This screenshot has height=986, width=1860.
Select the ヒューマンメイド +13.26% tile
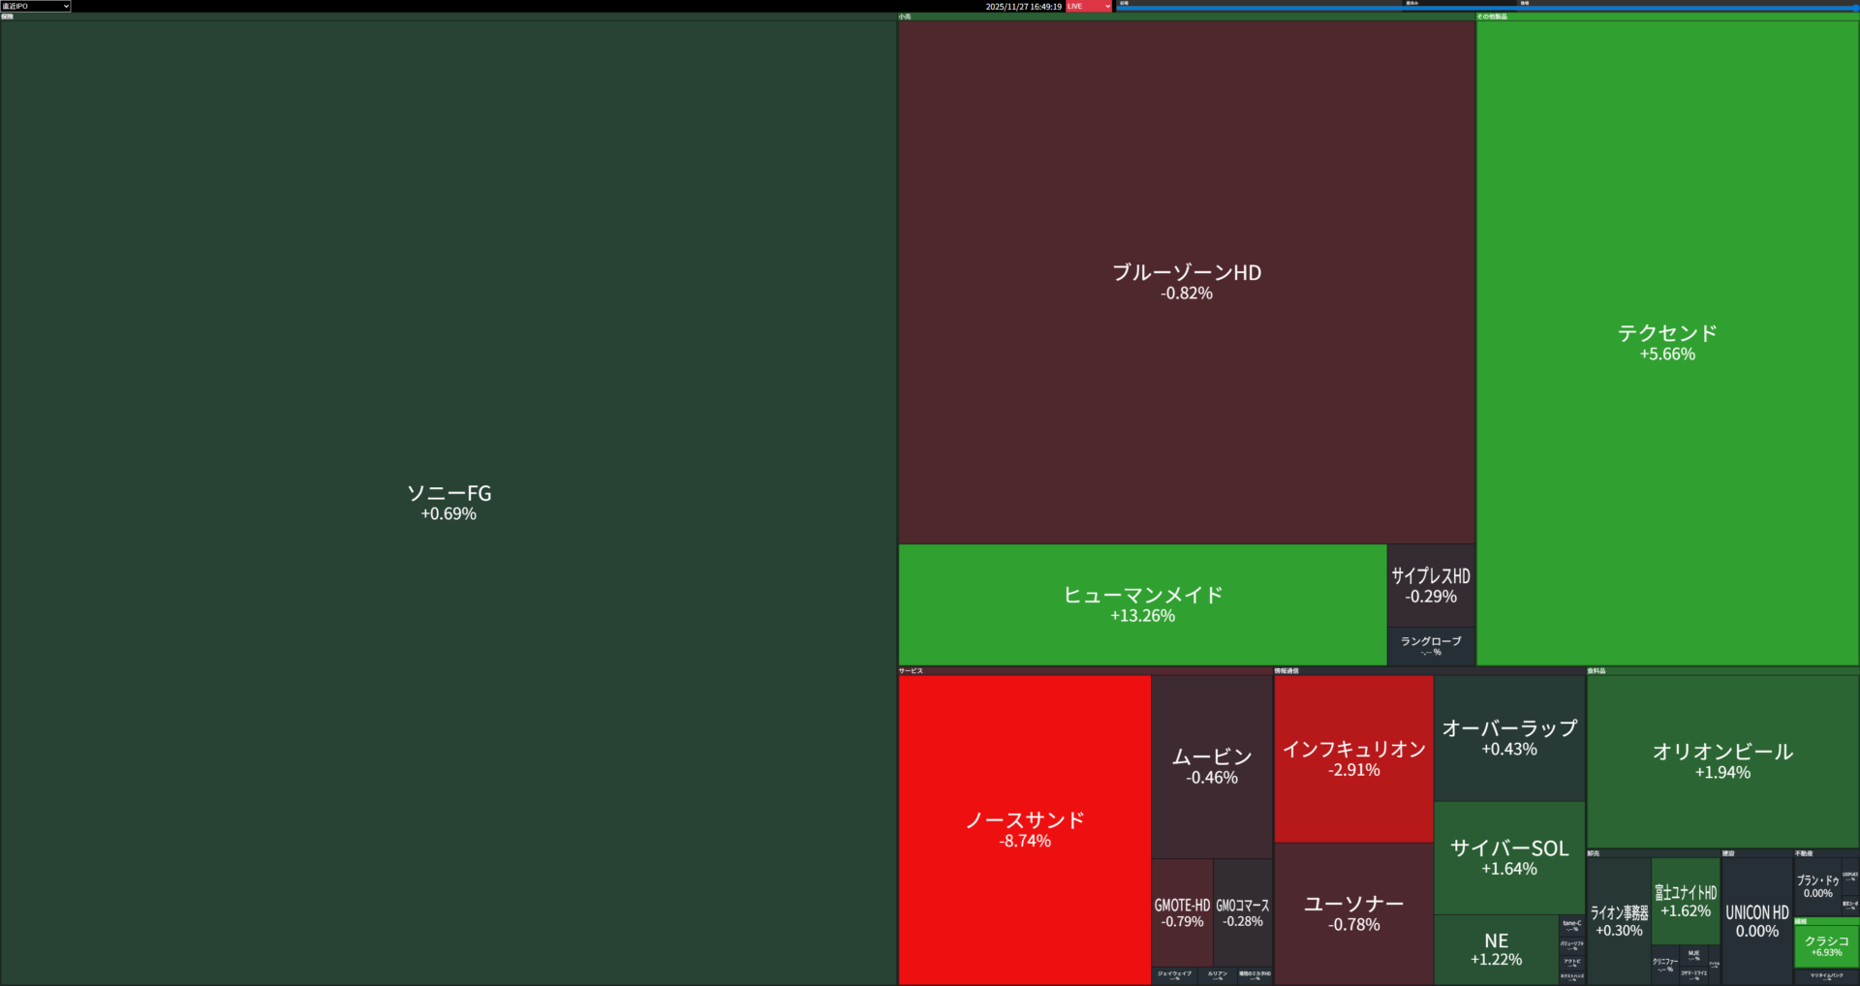coord(1142,604)
